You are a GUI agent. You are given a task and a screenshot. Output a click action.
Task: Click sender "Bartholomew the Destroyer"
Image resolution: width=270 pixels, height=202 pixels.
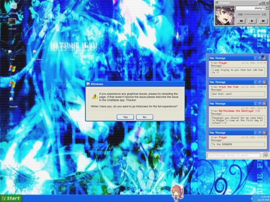[x=239, y=111]
